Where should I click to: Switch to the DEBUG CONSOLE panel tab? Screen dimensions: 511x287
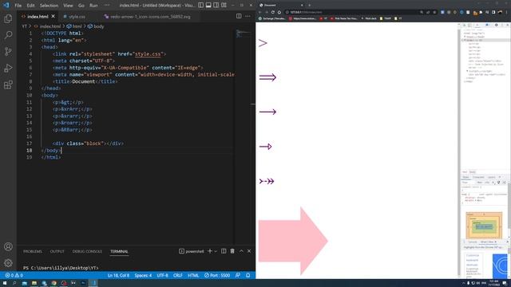click(x=87, y=252)
